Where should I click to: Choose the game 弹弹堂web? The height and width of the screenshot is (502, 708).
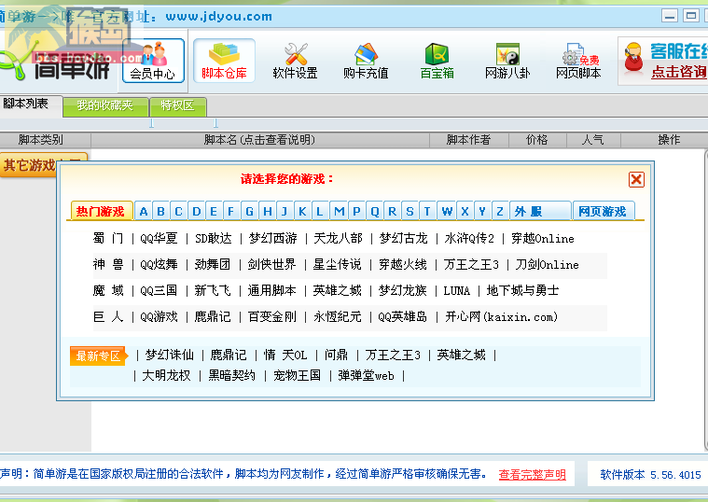click(367, 375)
